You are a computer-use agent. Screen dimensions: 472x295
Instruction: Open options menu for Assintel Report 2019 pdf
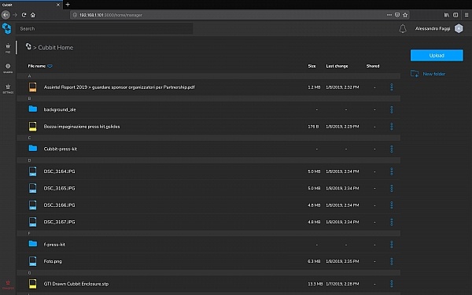tap(391, 87)
